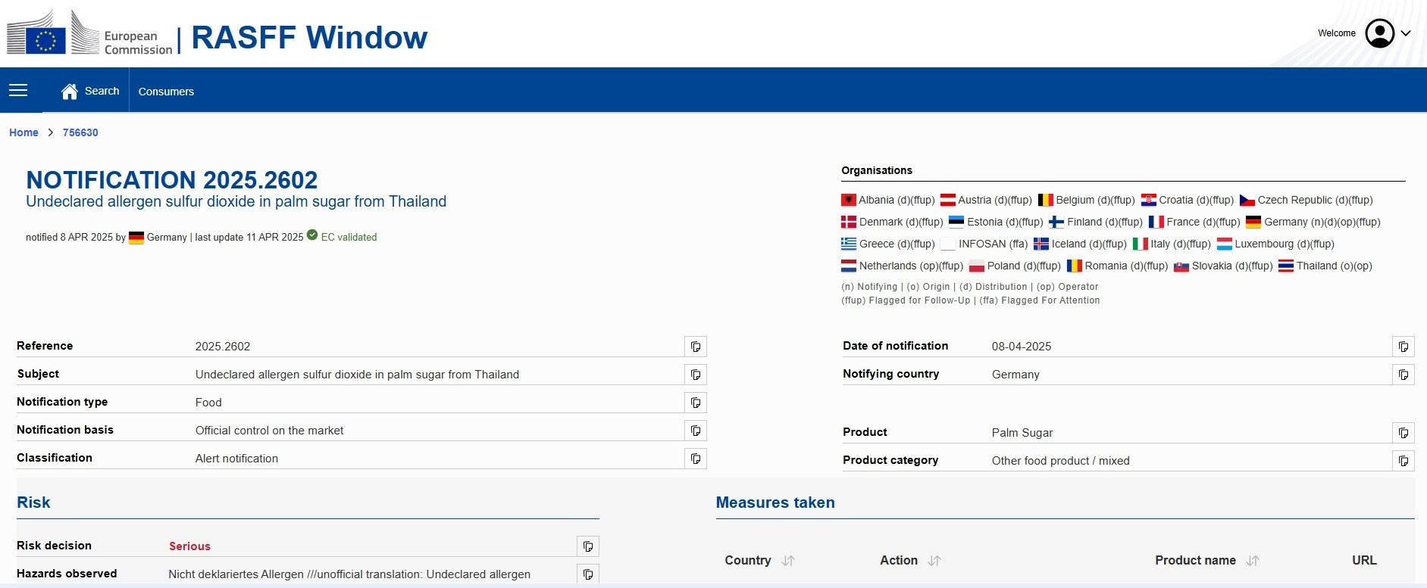Open the Consumers tab

166,92
